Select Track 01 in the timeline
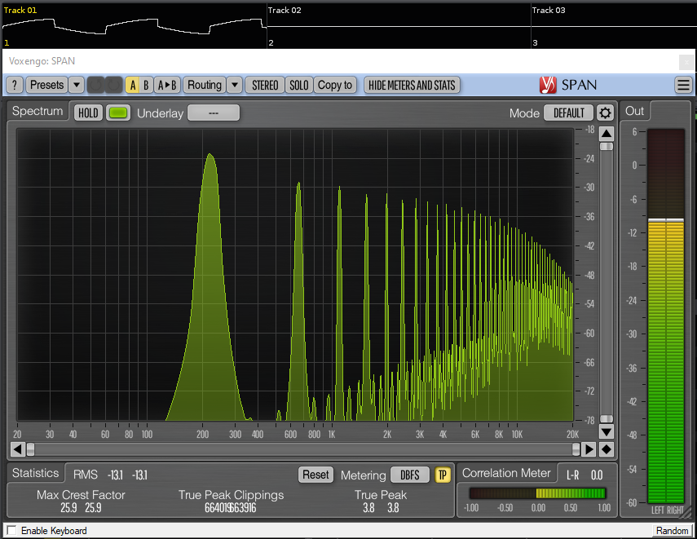 pos(20,11)
